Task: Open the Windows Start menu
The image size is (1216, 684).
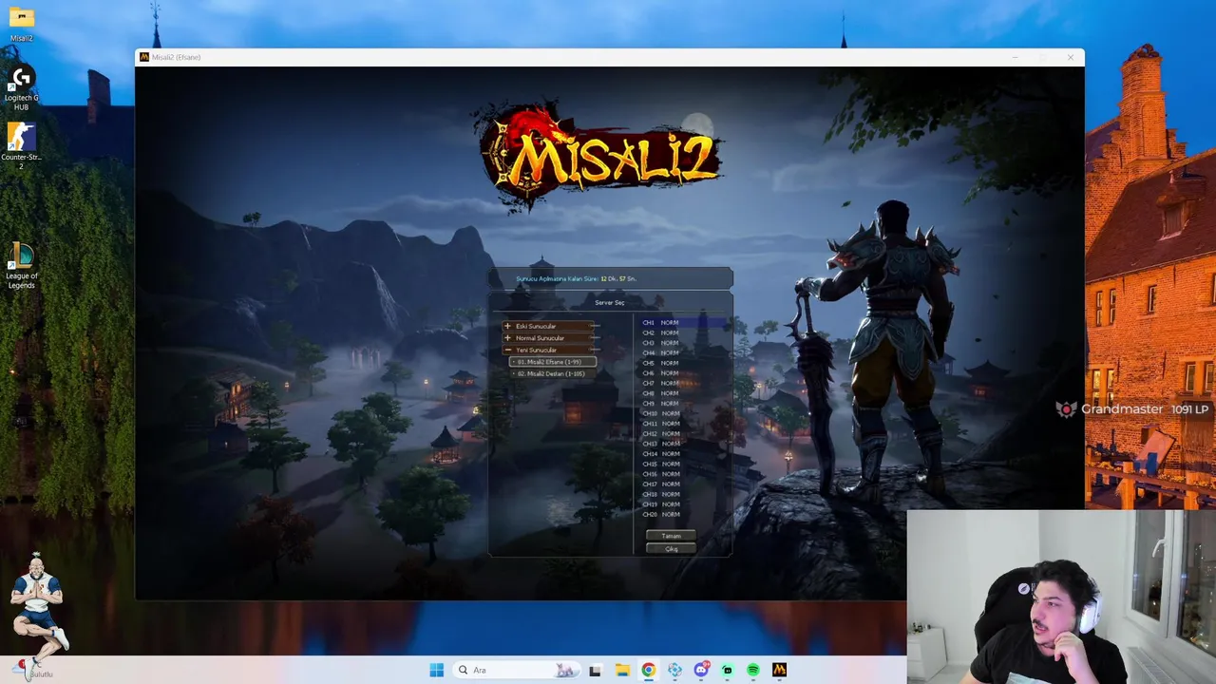Action: pos(436,670)
